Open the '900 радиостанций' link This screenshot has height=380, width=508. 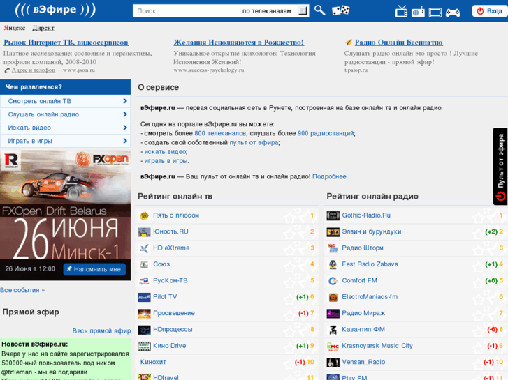click(x=326, y=133)
